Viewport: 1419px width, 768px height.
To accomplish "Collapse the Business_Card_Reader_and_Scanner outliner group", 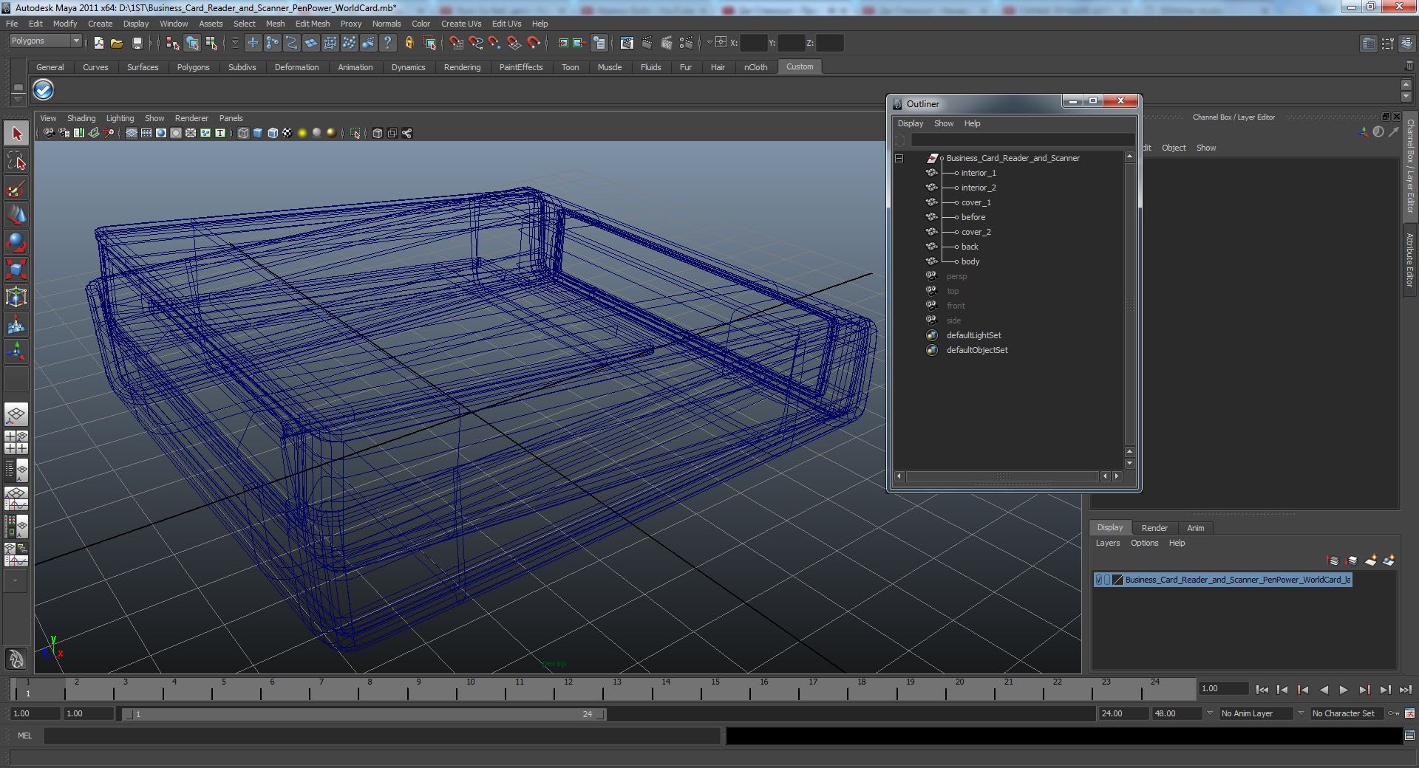I will point(899,158).
